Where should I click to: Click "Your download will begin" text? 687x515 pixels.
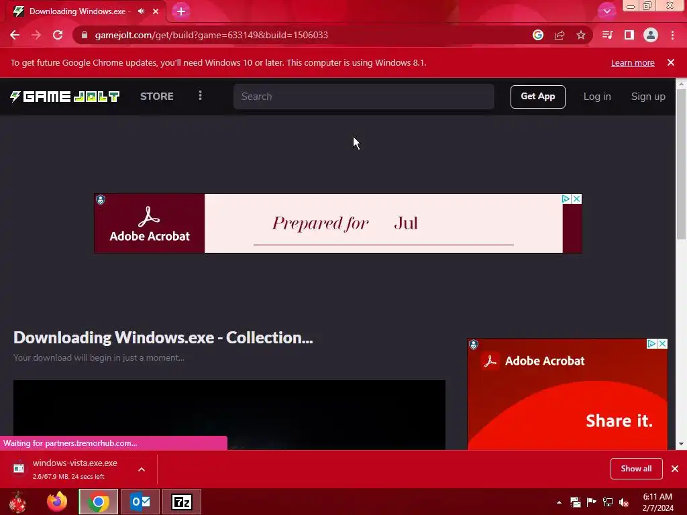99,358
